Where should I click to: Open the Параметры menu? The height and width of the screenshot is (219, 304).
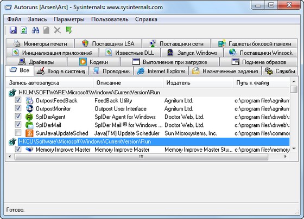click(69, 20)
